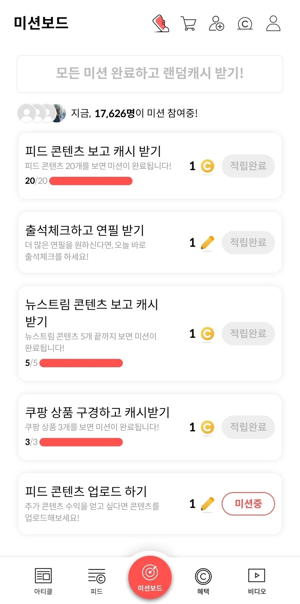Click the 20/20 feed progress bar
Screen dimensions: 300x604
point(91,181)
